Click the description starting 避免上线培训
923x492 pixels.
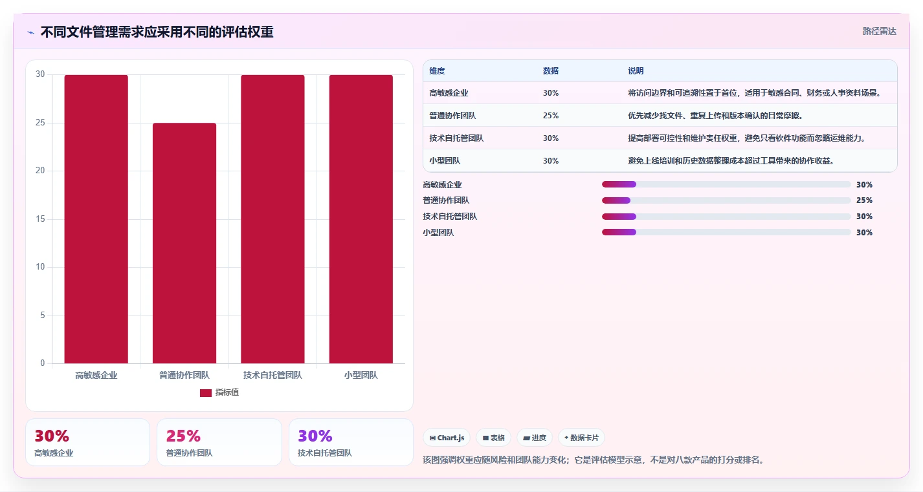(731, 161)
